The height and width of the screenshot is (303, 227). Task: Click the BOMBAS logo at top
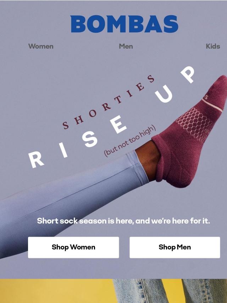point(124,24)
